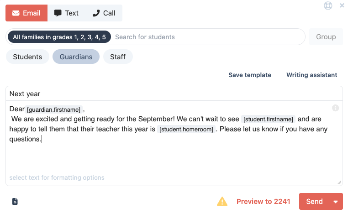Click the Group button
Image resolution: width=348 pixels, height=213 pixels.
[326, 37]
